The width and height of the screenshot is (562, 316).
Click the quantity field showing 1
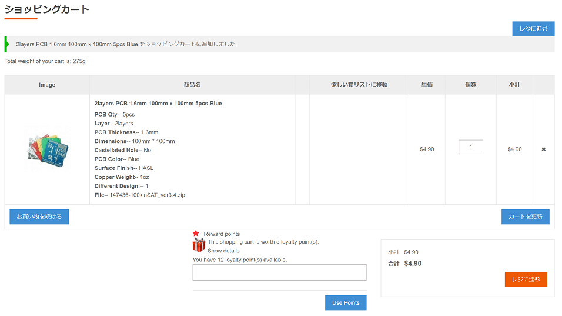(x=470, y=147)
